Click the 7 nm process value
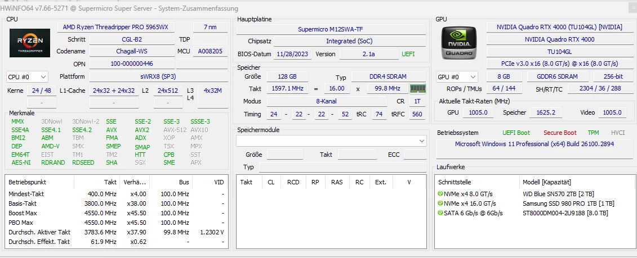 coord(210,27)
